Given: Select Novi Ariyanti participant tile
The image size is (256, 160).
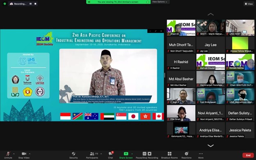Looking at the screenshot, I should pos(210,113).
